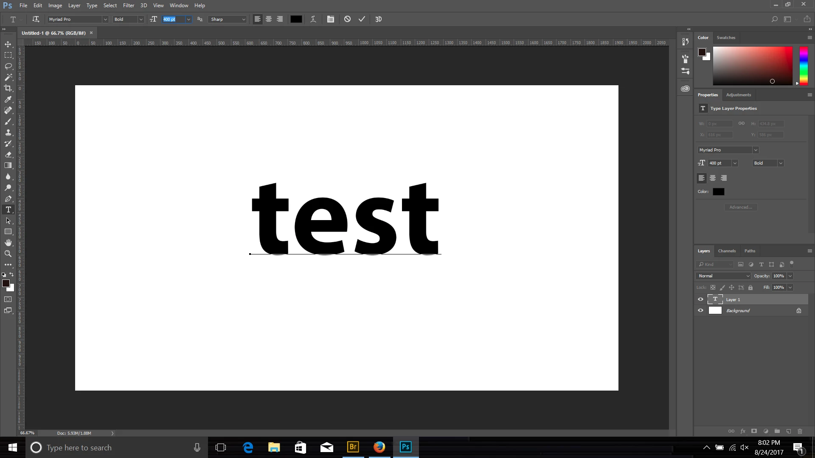Select the Hand tool
815x458 pixels.
tap(8, 243)
